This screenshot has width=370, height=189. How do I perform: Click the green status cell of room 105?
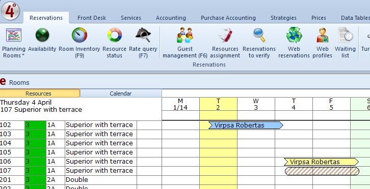click(x=35, y=152)
